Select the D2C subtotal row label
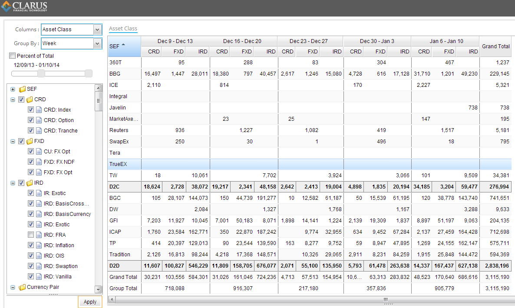The height and width of the screenshot is (308, 515). (x=115, y=187)
